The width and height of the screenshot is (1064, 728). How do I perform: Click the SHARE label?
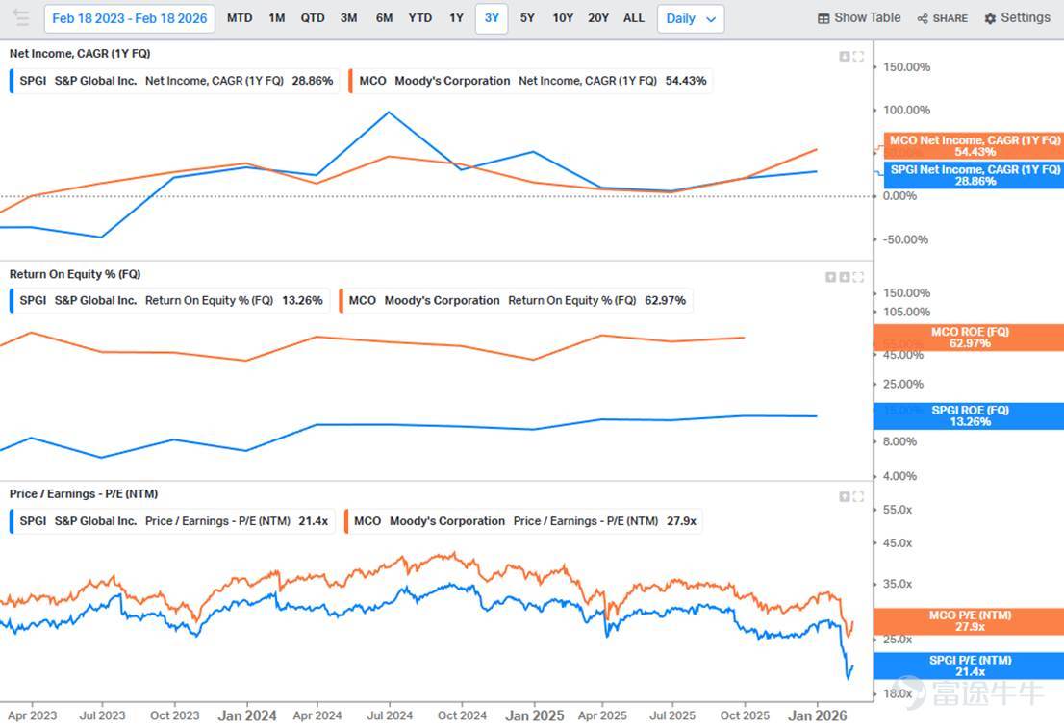[950, 19]
